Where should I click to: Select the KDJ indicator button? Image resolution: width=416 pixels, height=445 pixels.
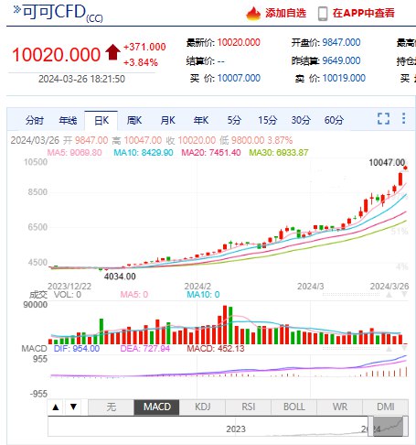[203, 407]
